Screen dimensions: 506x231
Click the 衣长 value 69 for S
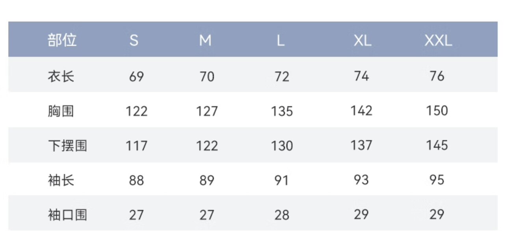[x=136, y=76]
